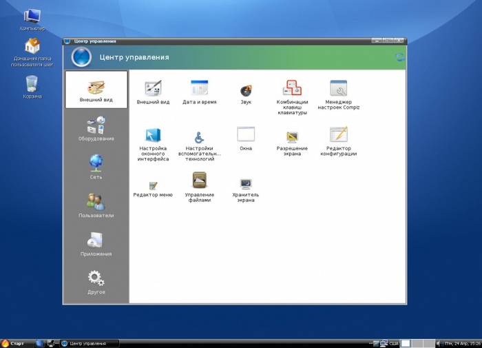Open the Звук sound settings
The height and width of the screenshot is (348, 482).
click(246, 90)
